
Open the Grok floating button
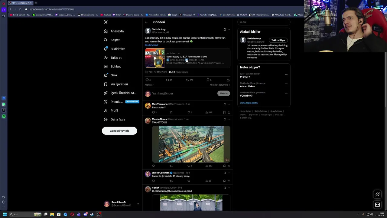point(377,194)
